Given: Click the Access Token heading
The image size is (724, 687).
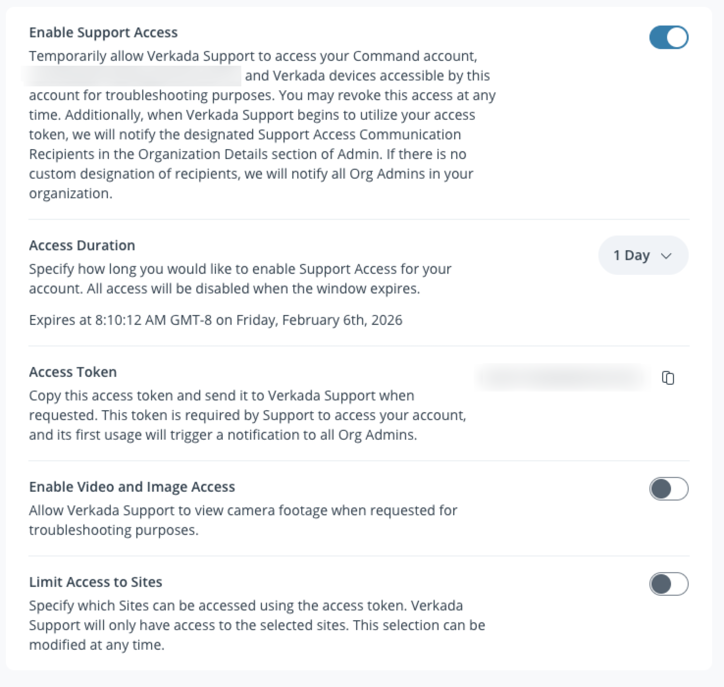Looking at the screenshot, I should coord(73,372).
